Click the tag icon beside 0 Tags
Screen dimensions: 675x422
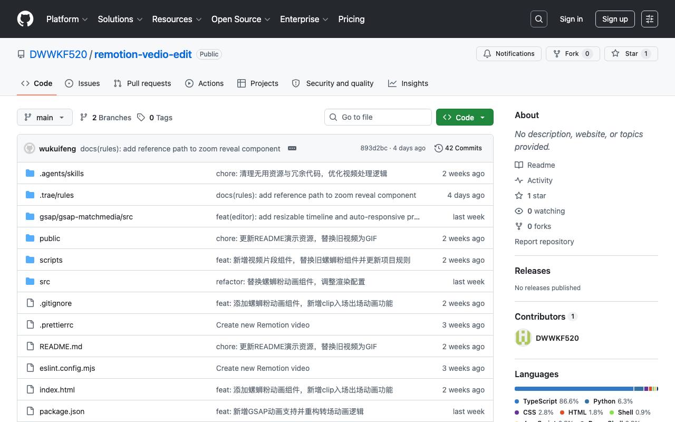tap(141, 118)
